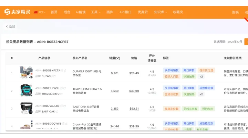Click product name EAST OAK 5.5杯容量无线电热饭盒
The height and width of the screenshot is (138, 248).
pyautogui.click(x=86, y=109)
